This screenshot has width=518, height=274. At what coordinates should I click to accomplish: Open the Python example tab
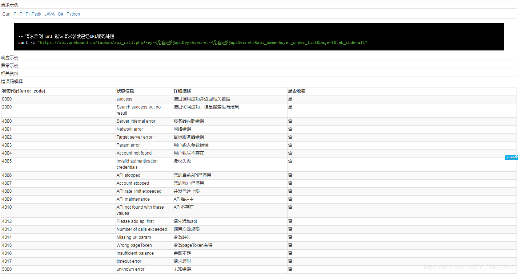pyautogui.click(x=73, y=14)
